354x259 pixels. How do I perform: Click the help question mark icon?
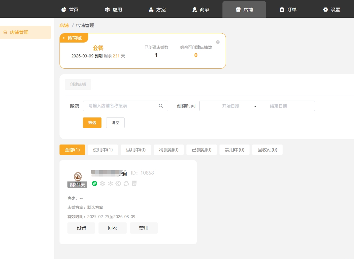[x=218, y=42]
